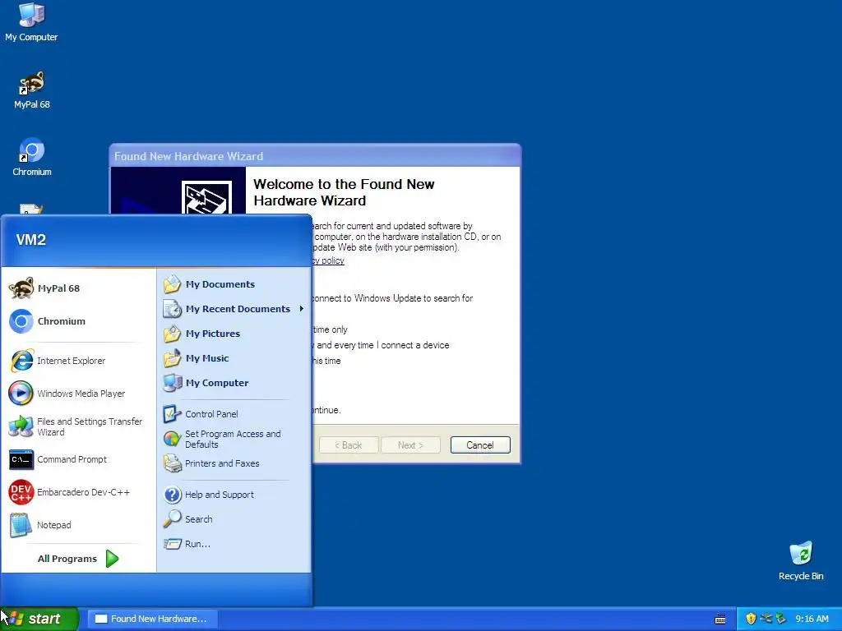Select Chromium desktop shortcut
Image resolution: width=842 pixels, height=631 pixels.
(x=32, y=157)
